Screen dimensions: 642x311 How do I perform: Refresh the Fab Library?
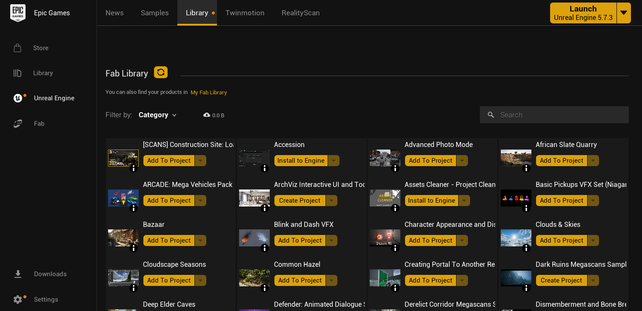coord(161,72)
